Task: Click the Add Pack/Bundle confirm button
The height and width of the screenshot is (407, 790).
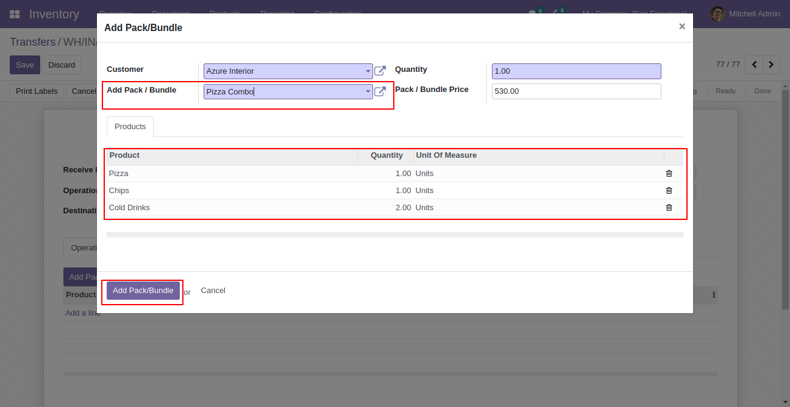Action: [143, 291]
